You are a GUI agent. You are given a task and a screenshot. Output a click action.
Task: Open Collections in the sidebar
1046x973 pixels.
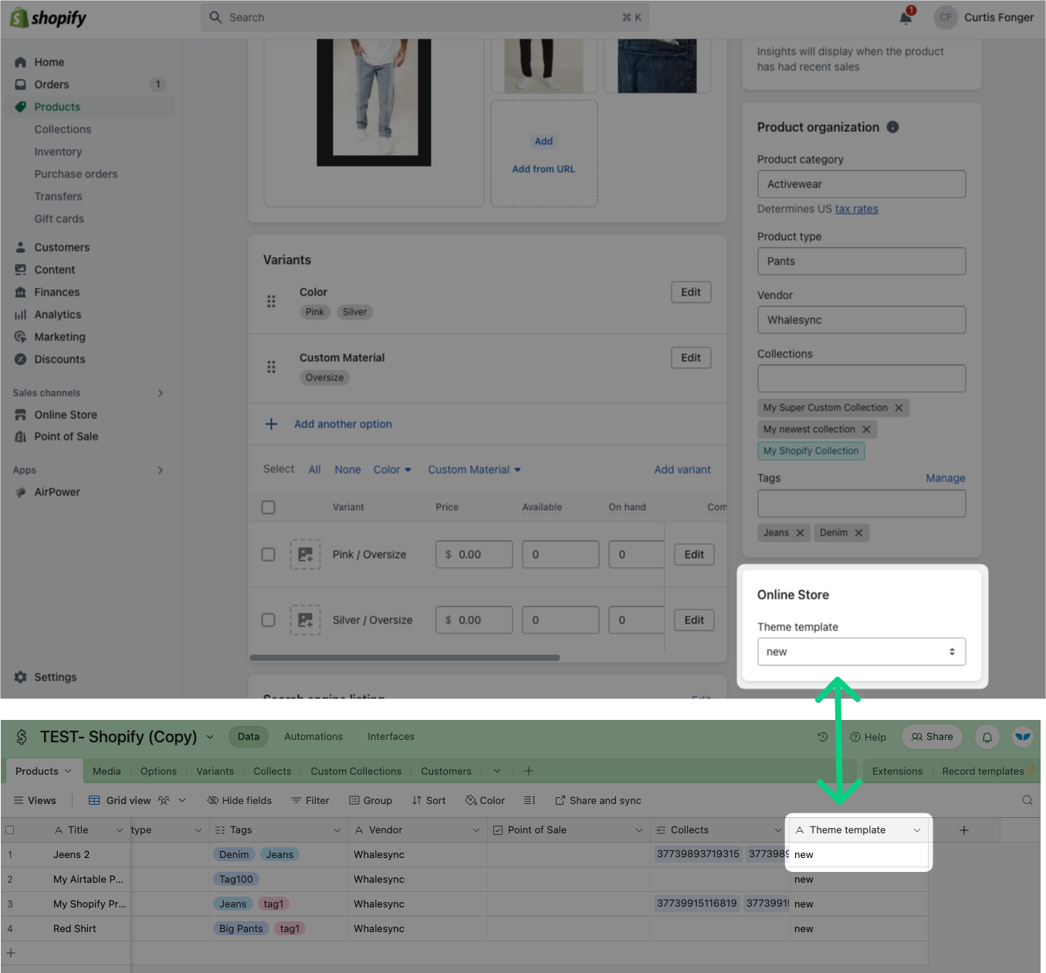(63, 130)
